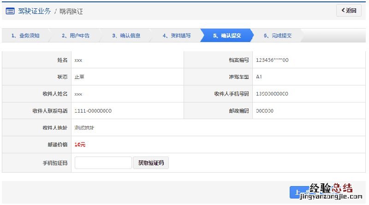Select the 收件人手机号码 value
This screenshot has width=369, height=205.
pos(272,94)
